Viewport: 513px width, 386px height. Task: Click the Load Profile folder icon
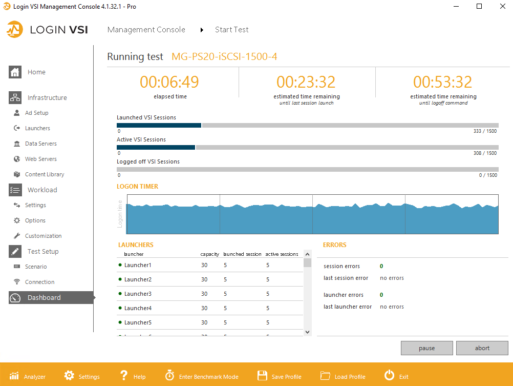325,376
